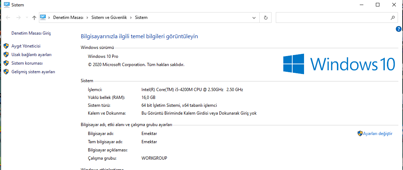
Task: Maximize the Sistem window
Action: pos(378,5)
